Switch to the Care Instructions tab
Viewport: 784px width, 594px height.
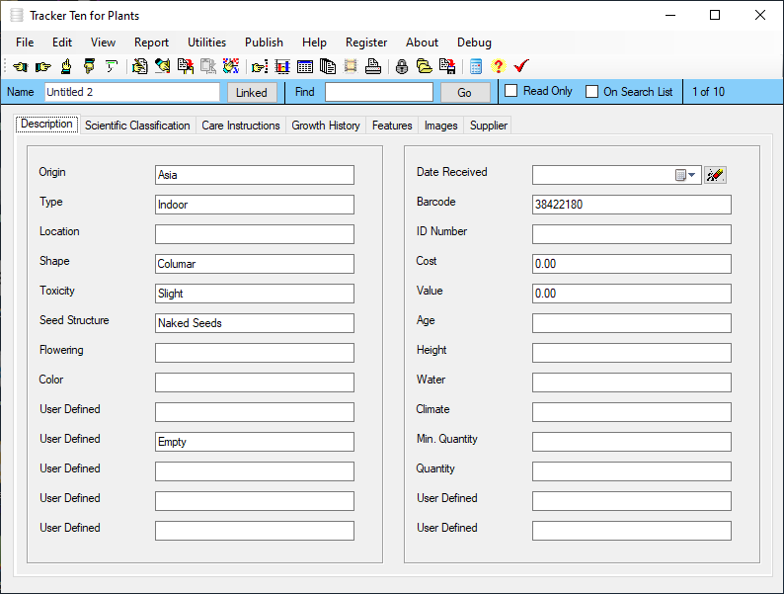241,126
